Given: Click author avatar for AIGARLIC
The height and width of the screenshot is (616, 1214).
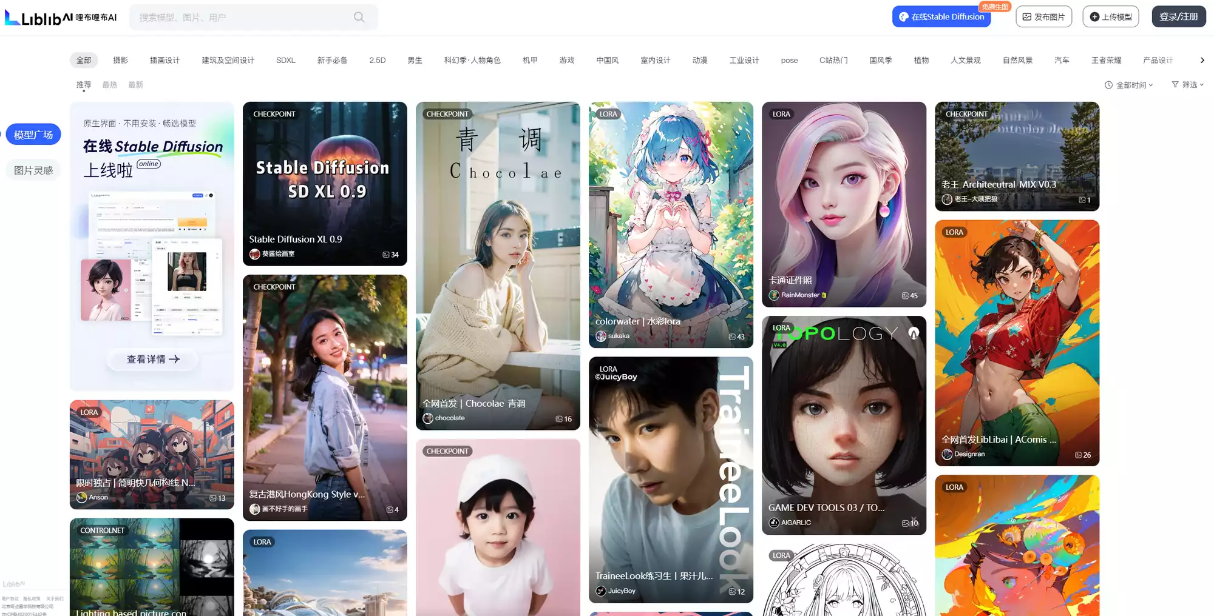Looking at the screenshot, I should click(x=774, y=523).
